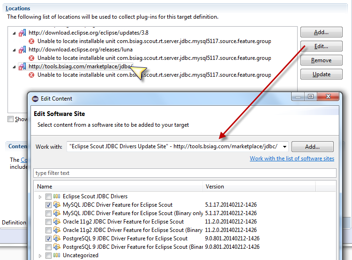Check Oracle 11g2 JDBC Driver Feature (Binary) box
The width and height of the screenshot is (352, 260).
coord(48,230)
